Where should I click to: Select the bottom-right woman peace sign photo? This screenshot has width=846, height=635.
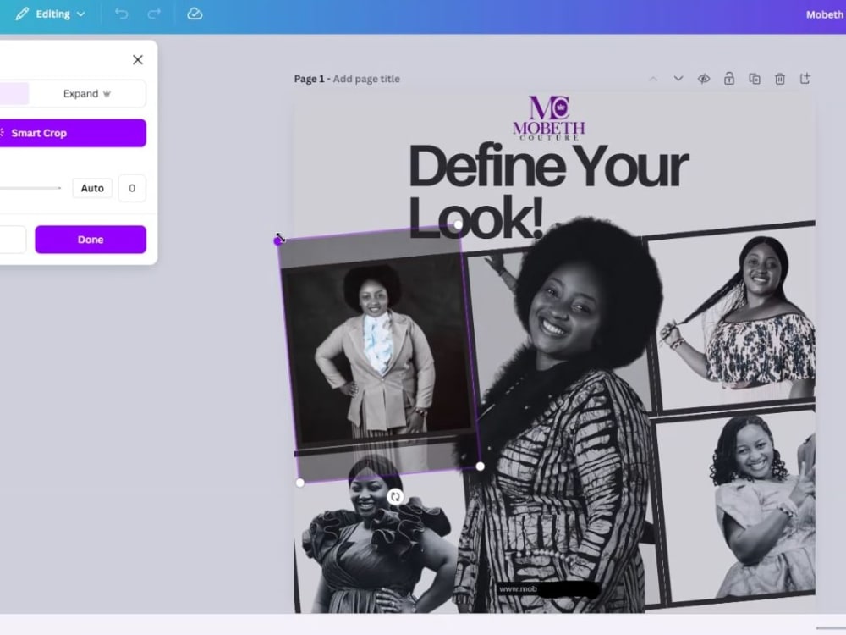[744, 507]
